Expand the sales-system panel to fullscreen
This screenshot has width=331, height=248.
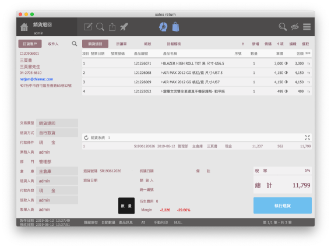pyautogui.click(x=307, y=137)
